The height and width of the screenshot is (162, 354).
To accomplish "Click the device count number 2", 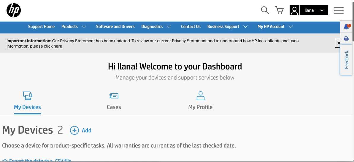I will [x=60, y=130].
